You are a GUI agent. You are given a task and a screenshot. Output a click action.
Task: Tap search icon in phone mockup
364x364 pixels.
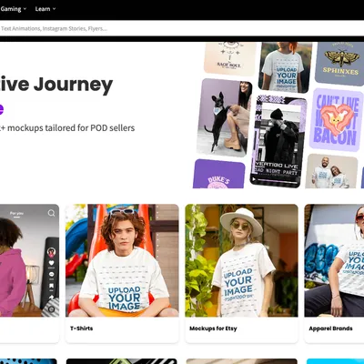(x=51, y=213)
